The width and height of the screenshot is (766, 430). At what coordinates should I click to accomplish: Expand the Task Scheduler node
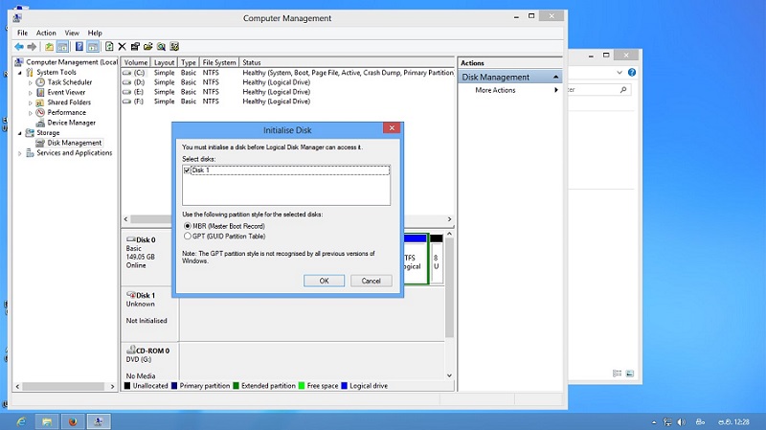[31, 83]
